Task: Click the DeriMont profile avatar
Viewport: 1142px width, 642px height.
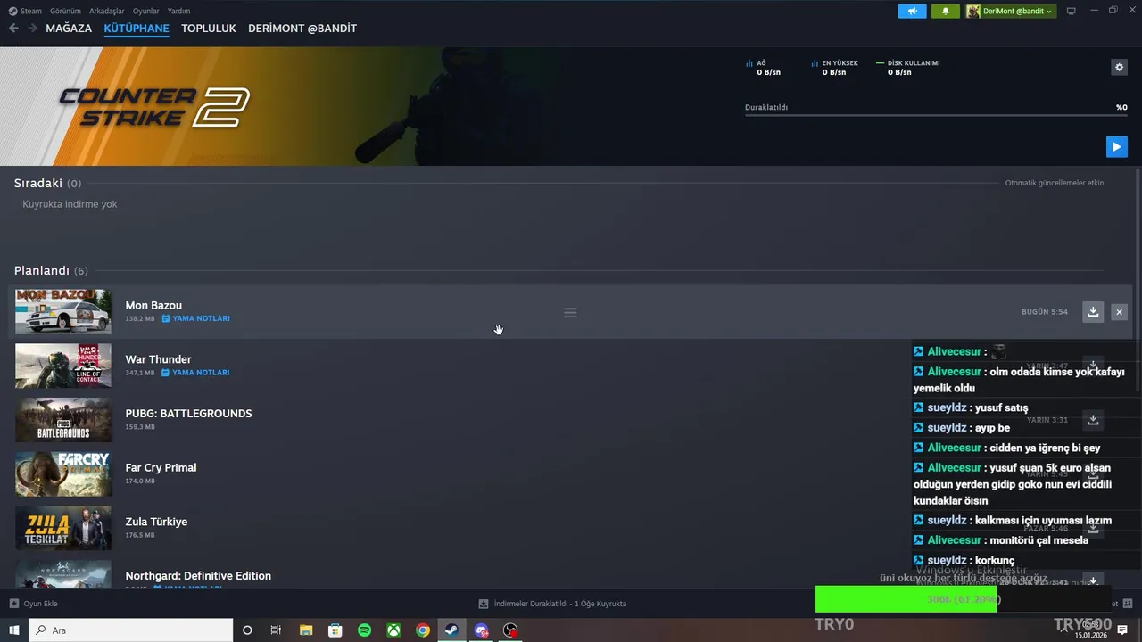Action: 972,11
